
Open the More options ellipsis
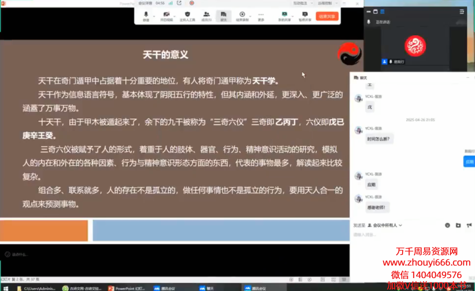tap(261, 15)
